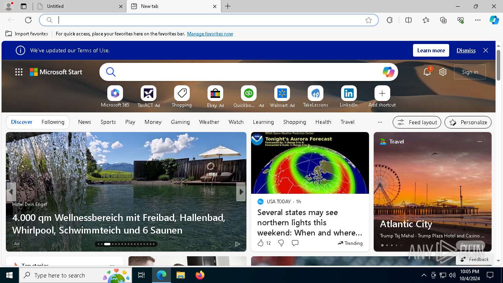
Task: Like the northern lights article
Action: (261, 243)
